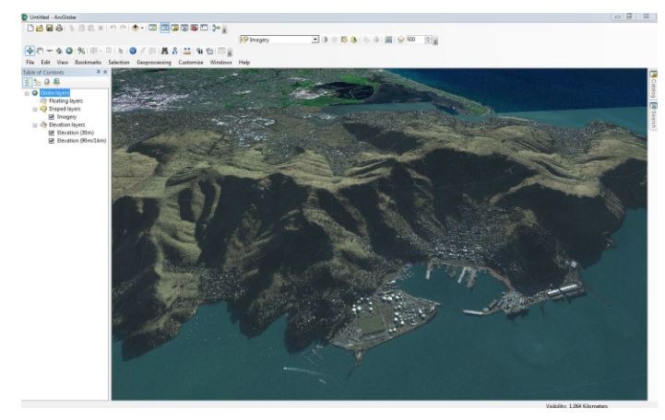665x420 pixels.
Task: Select the Globe layers item
Action: pos(54,93)
